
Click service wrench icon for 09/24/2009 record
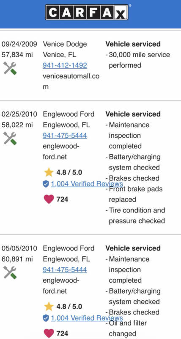point(10,68)
